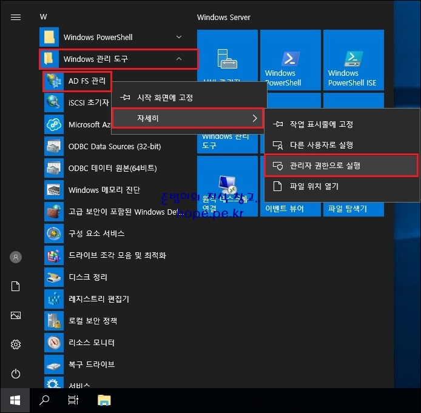Expand the 자세히 submenu arrow

(x=255, y=118)
